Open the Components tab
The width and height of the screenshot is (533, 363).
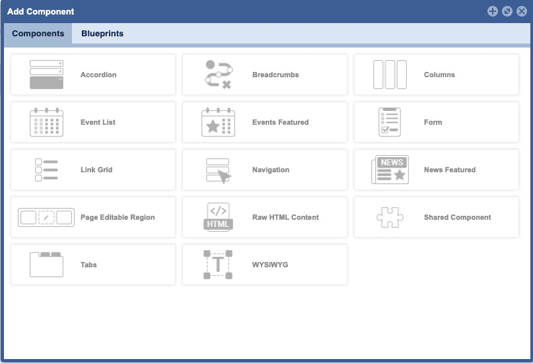(x=38, y=34)
